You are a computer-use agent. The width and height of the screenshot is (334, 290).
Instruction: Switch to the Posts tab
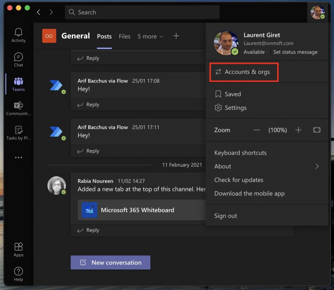click(x=104, y=36)
